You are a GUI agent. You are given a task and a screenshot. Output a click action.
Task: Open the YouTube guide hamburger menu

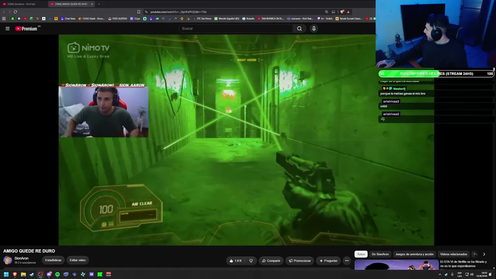(x=7, y=28)
